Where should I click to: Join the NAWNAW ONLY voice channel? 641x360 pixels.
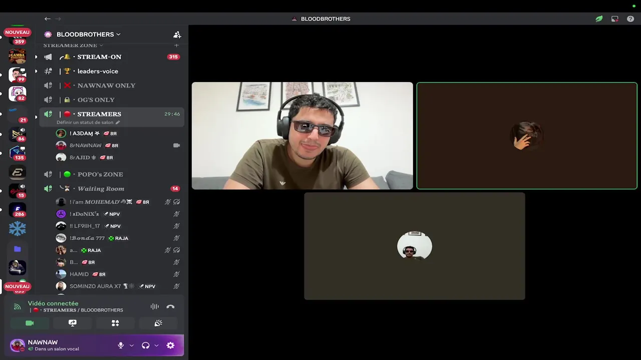[x=112, y=85]
